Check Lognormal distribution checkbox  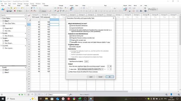70,28
